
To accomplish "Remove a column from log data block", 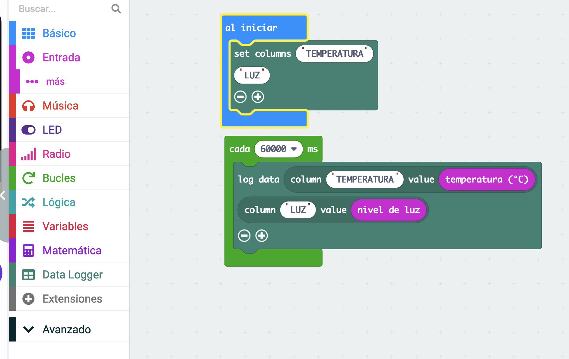I will [244, 236].
